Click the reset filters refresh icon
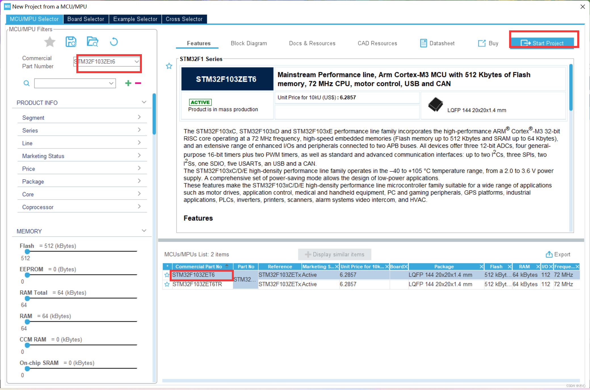The image size is (590, 390). click(x=114, y=42)
